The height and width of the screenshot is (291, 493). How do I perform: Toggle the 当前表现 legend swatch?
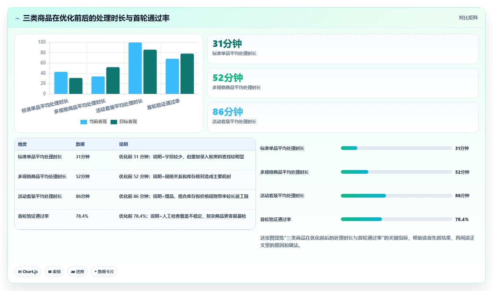click(84, 122)
